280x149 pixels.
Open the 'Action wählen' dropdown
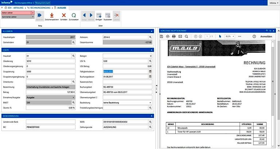(x=33, y=13)
